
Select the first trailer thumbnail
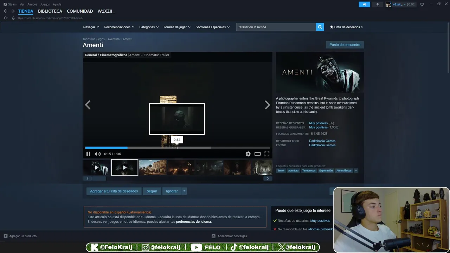tap(97, 168)
